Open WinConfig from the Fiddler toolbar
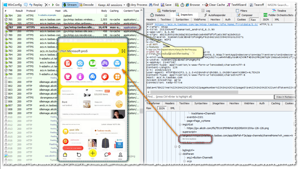The image size is (300, 169). coord(12,5)
